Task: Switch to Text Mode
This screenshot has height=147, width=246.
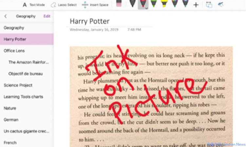Action: 34,5
